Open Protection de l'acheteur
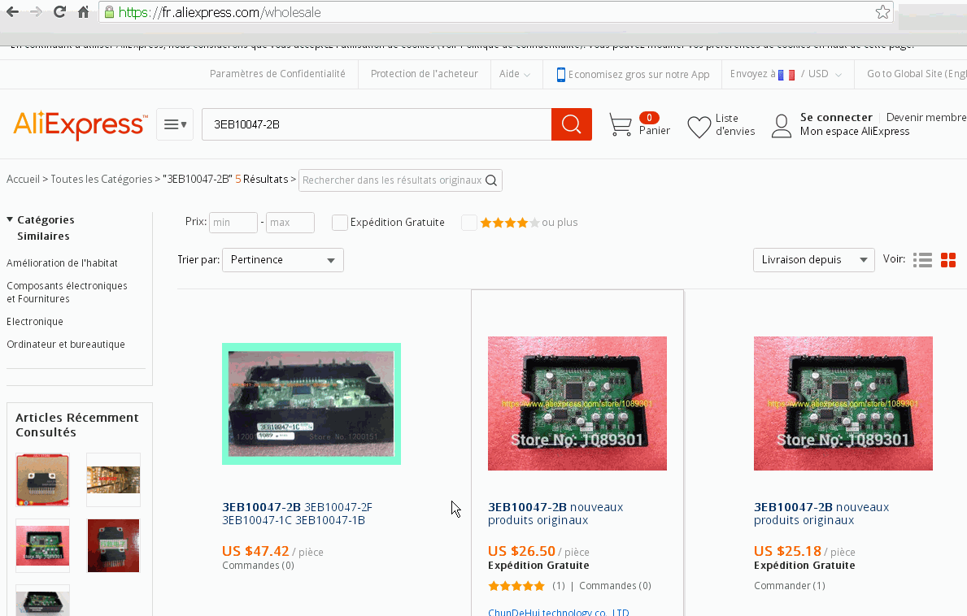 [x=425, y=74]
